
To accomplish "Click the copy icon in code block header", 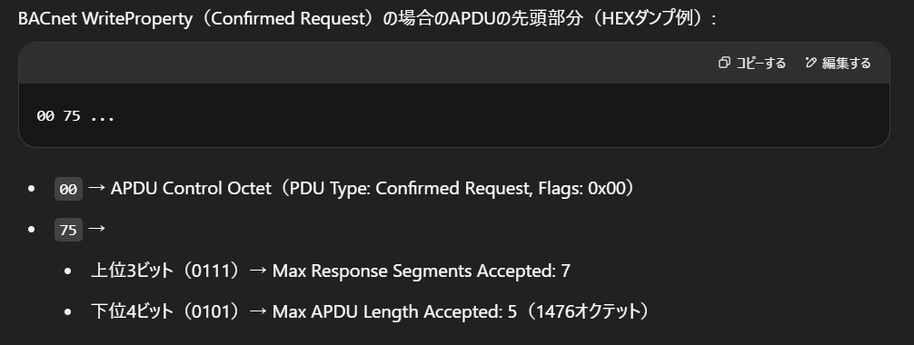I will (x=724, y=63).
